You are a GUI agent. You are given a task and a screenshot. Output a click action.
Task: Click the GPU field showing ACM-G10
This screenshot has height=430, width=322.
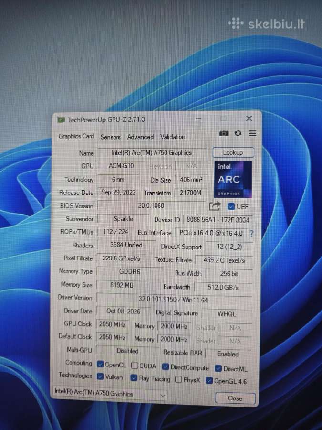[121, 166]
